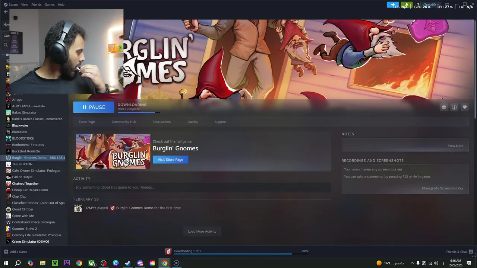This screenshot has height=268, width=477.
Task: Select Call of Duty in library
Action: [x=22, y=177]
